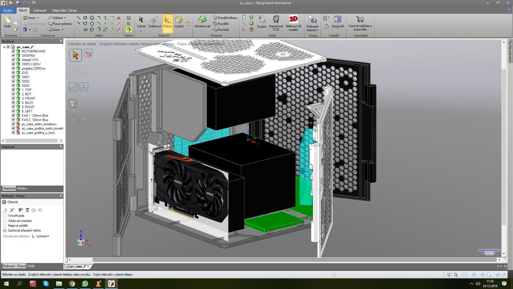The height and width of the screenshot is (289, 513).
Task: Open Google Chrome from the taskbar
Action: pos(72,284)
